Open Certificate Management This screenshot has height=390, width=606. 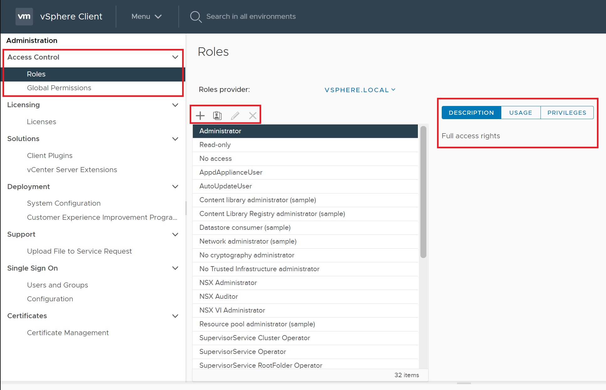[x=68, y=333]
